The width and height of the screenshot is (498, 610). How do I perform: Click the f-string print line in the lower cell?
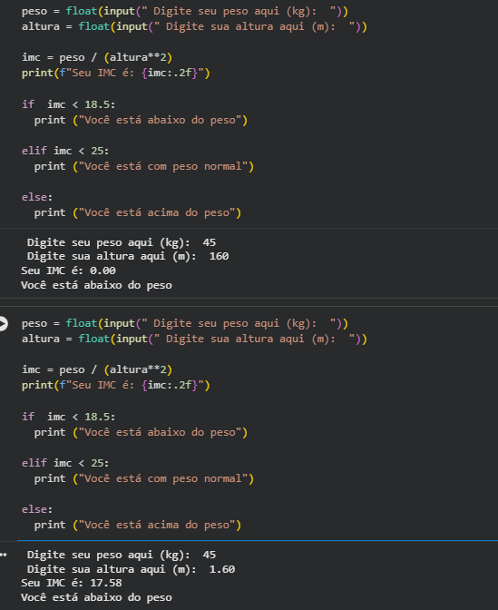[116, 385]
